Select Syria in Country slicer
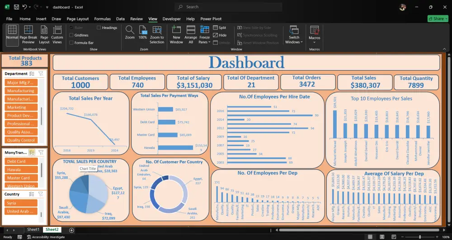The width and height of the screenshot is (452, 240). click(x=21, y=203)
